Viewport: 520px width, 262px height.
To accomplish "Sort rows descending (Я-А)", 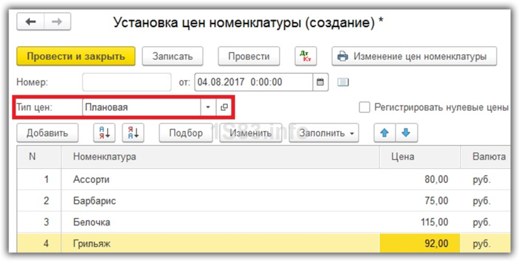I will [x=133, y=133].
